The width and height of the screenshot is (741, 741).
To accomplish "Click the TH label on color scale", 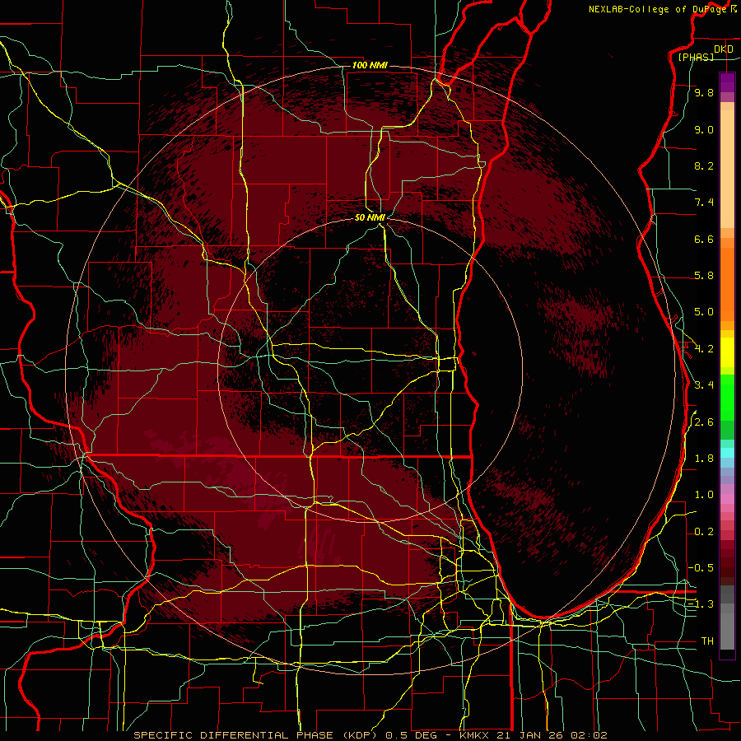I will (707, 641).
